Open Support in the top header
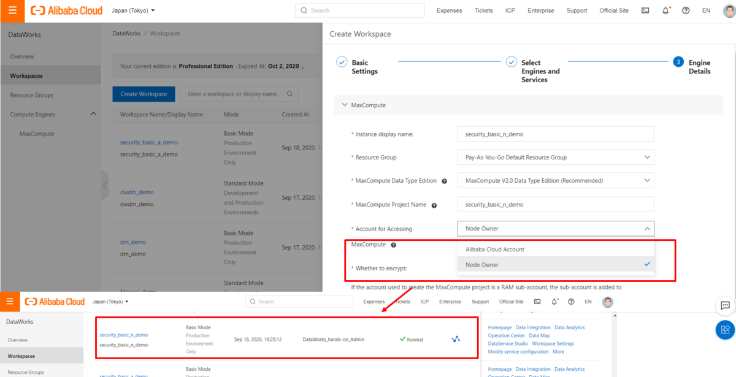 pos(577,10)
